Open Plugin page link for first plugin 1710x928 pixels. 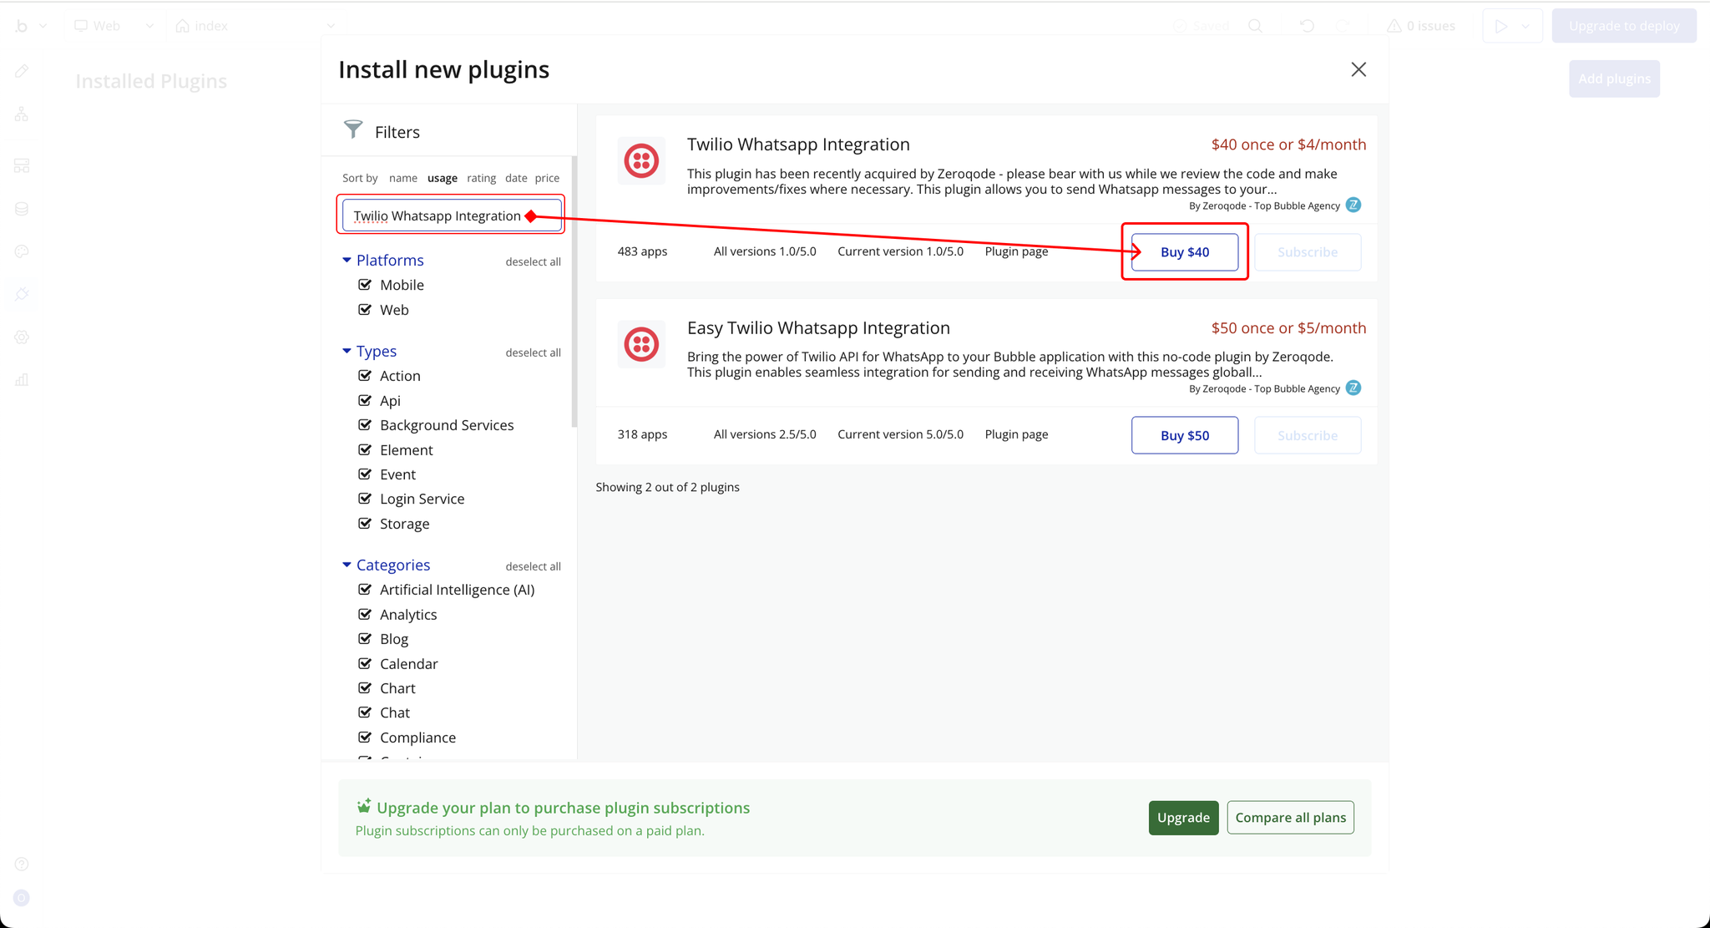pyautogui.click(x=1016, y=251)
